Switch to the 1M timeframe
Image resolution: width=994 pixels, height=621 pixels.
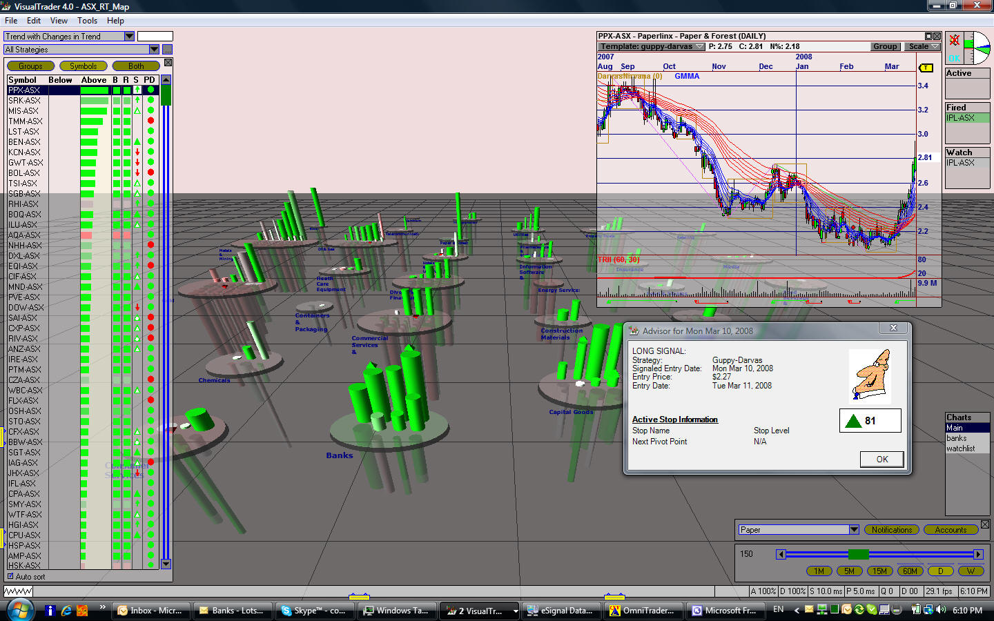[819, 571]
